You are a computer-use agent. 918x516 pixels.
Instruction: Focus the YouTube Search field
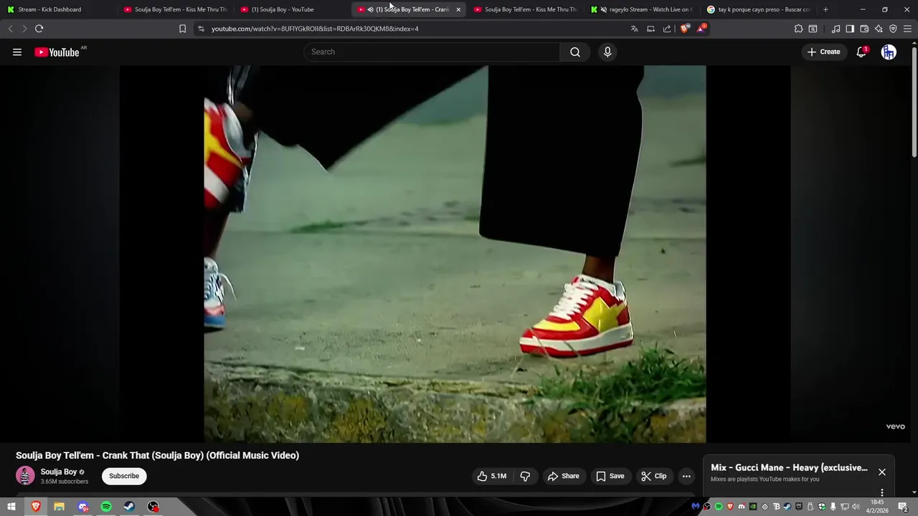[x=432, y=52]
